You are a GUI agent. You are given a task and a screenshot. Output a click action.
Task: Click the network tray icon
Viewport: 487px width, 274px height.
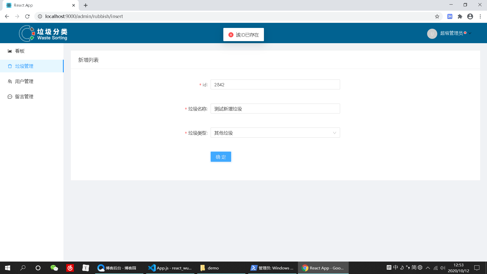coord(435,268)
